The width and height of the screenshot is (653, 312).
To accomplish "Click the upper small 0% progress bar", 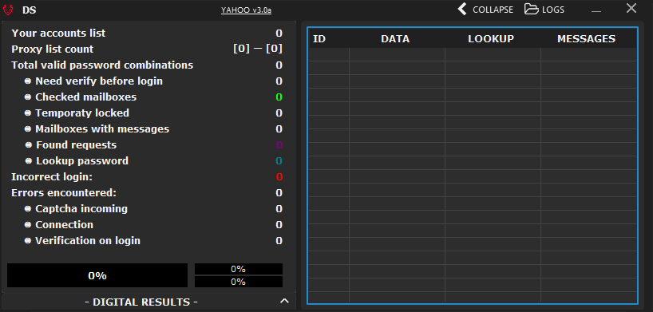I will click(x=238, y=269).
